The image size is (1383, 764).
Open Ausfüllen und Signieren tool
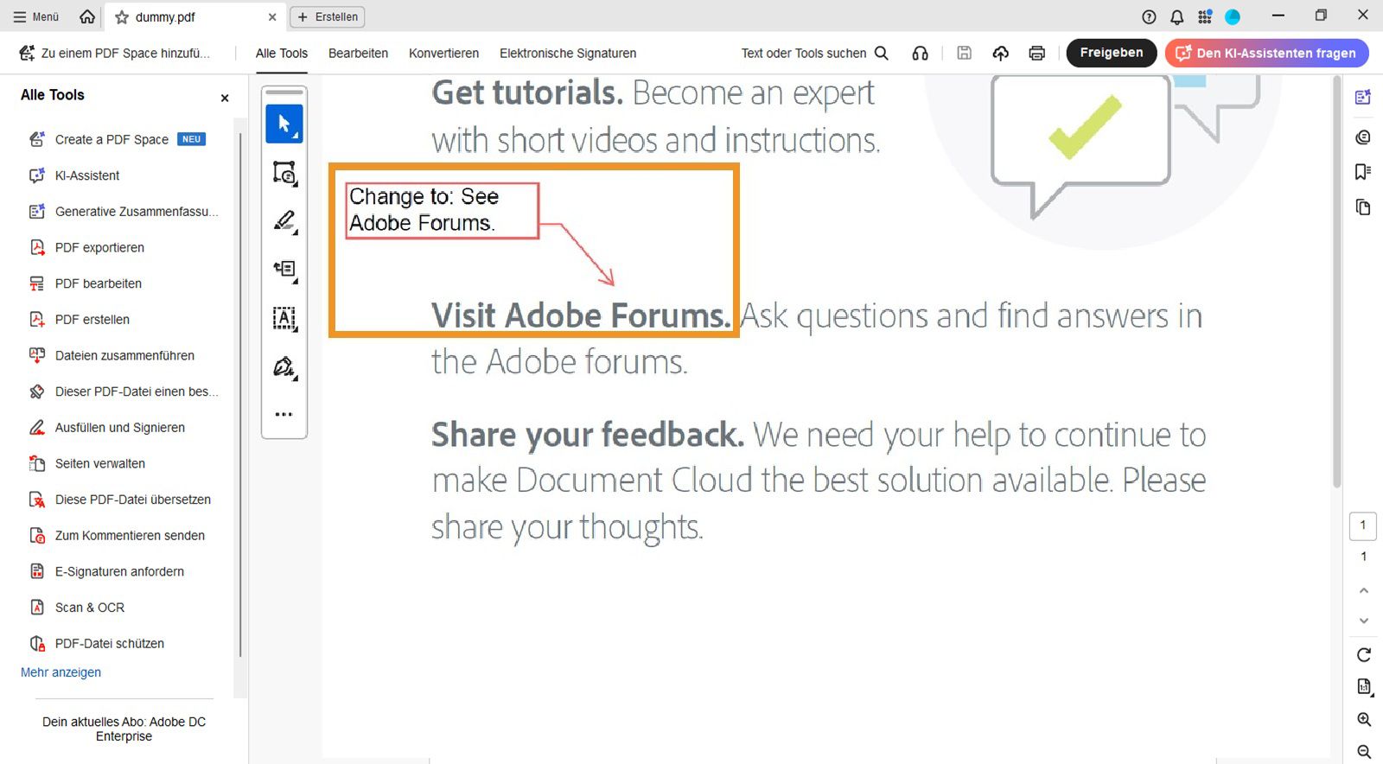click(x=119, y=428)
